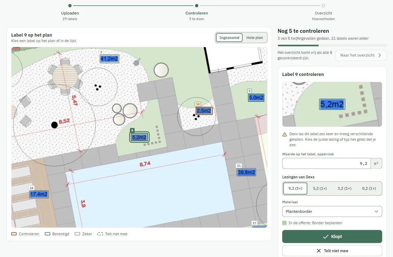
Task: Choose the 5,2 (1×) reading
Action: point(320,188)
